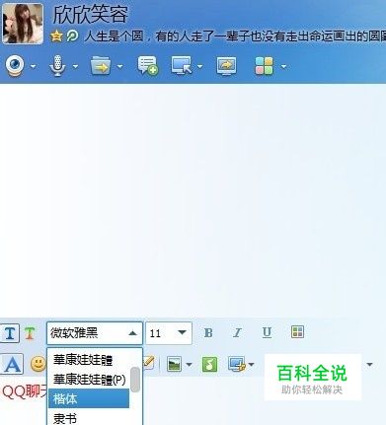Select 隶书 in the font list

coord(89,417)
